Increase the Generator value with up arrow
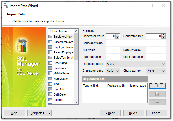 point(118,35)
